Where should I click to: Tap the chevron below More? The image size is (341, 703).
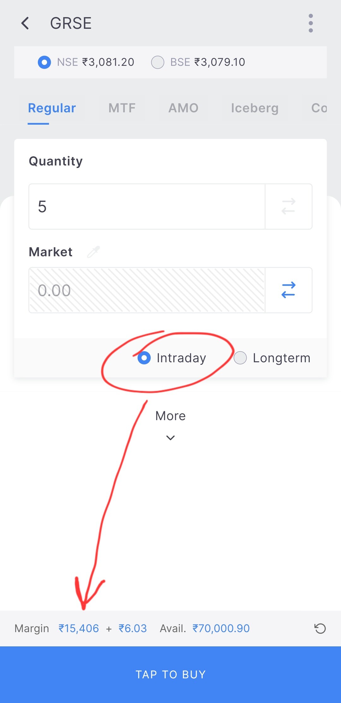(170, 438)
